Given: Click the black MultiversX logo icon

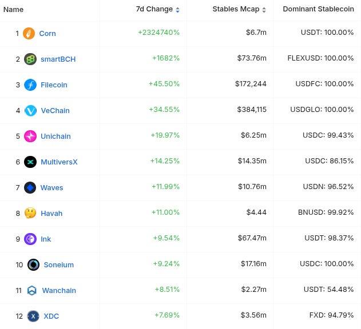Looking at the screenshot, I should tap(30, 162).
